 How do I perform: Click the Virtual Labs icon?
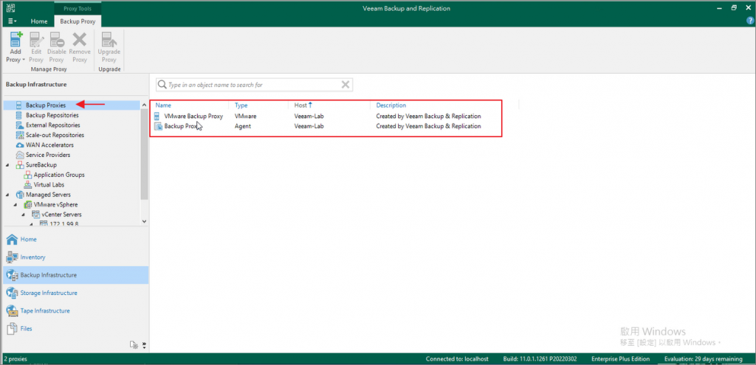click(x=27, y=184)
